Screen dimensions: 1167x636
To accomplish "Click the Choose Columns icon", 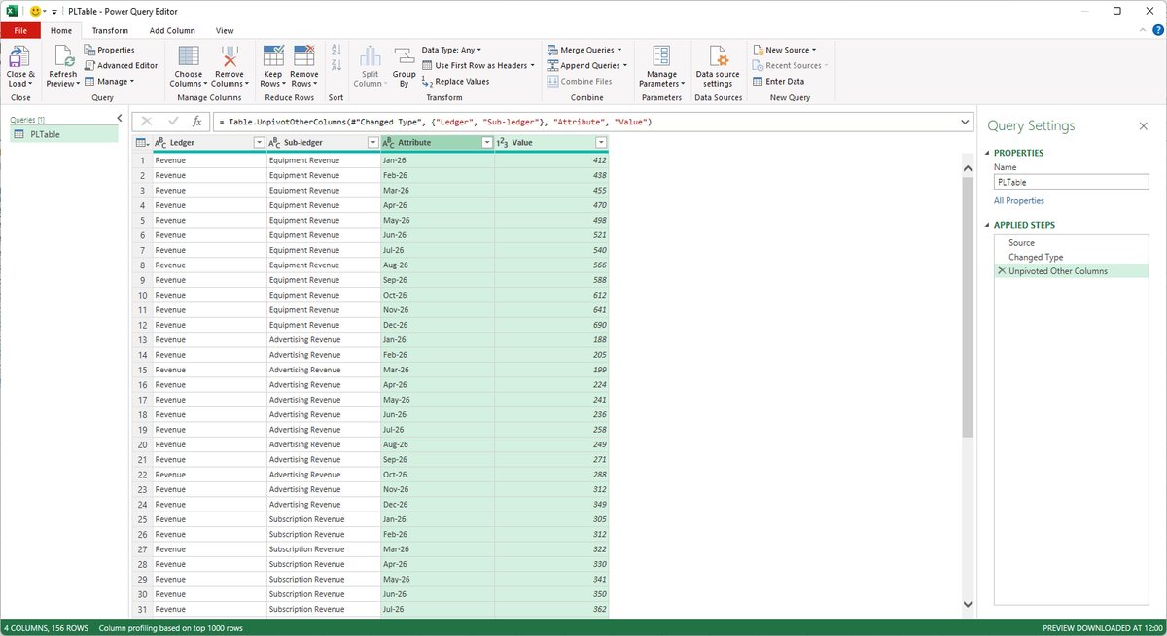I will 189,57.
